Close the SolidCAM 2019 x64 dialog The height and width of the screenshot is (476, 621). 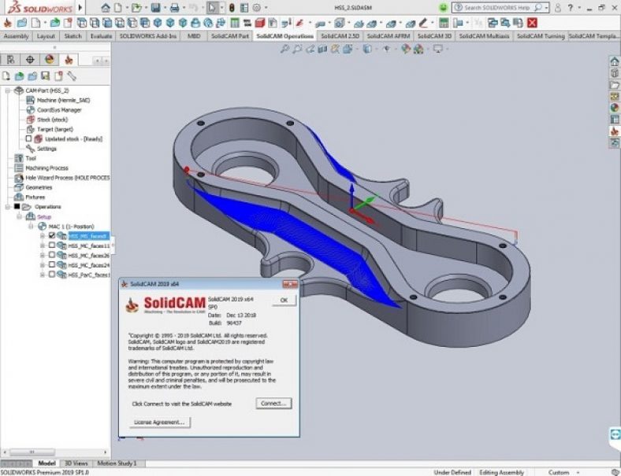tap(290, 284)
